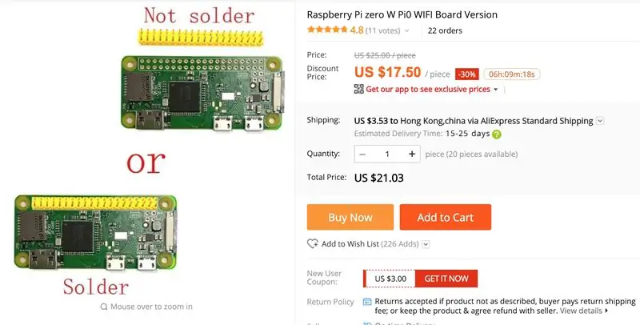The image size is (640, 325).
Task: Expand the app exclusive prices arrow
Action: point(496,90)
